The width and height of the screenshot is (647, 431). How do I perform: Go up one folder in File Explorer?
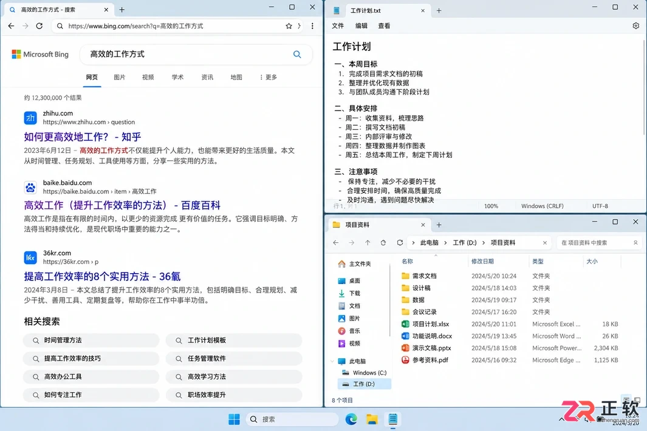coord(368,243)
